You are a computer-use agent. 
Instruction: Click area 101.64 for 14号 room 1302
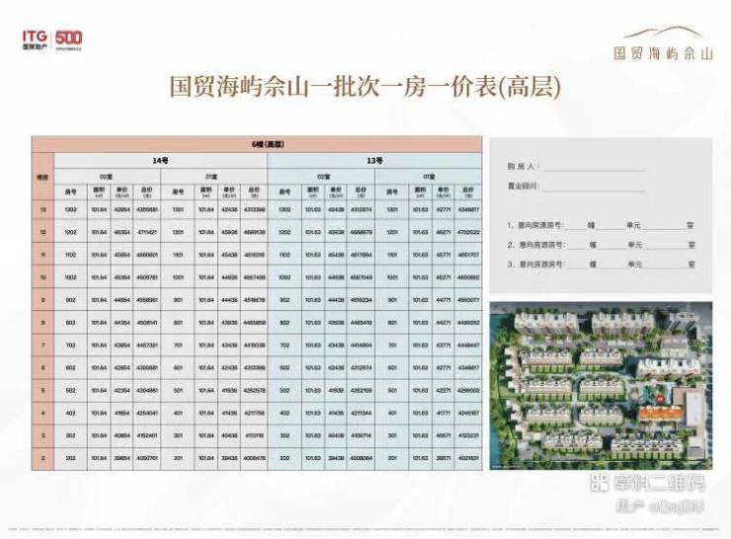tap(99, 210)
